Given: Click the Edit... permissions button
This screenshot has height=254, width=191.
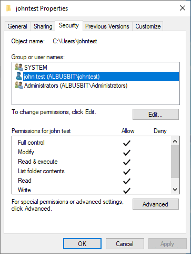Looking at the screenshot, I should coord(156,115).
